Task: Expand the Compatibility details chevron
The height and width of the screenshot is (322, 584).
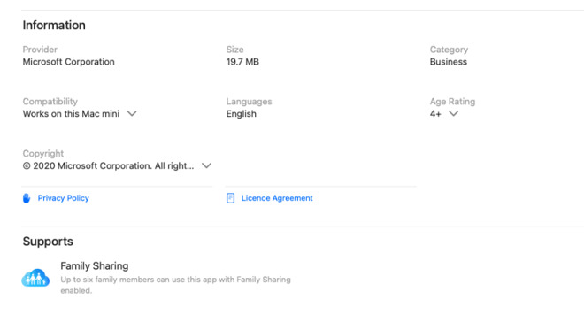Action: 132,113
